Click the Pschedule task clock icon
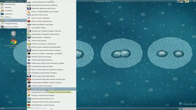 (29, 67)
